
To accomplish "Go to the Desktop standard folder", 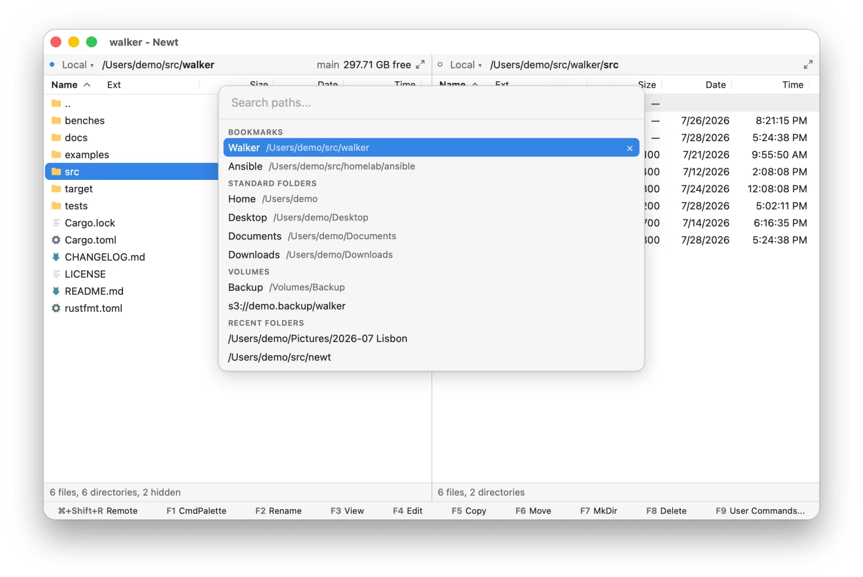I will pyautogui.click(x=432, y=218).
